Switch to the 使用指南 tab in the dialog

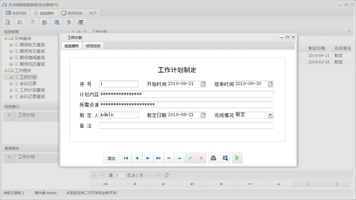93,46
